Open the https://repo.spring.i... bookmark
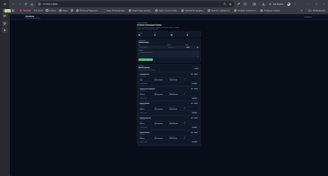This screenshot has width=328, height=176. point(140,11)
